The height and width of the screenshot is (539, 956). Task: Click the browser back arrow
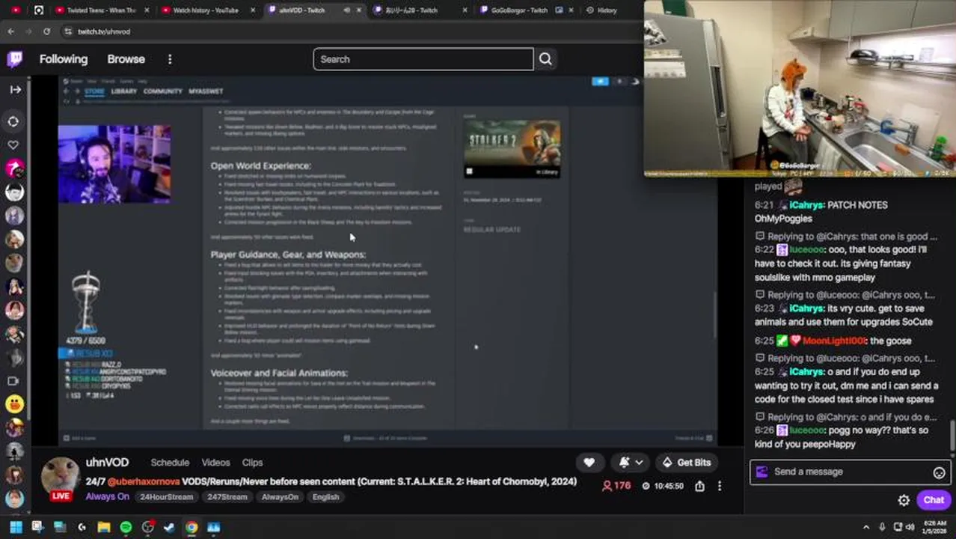click(x=11, y=31)
